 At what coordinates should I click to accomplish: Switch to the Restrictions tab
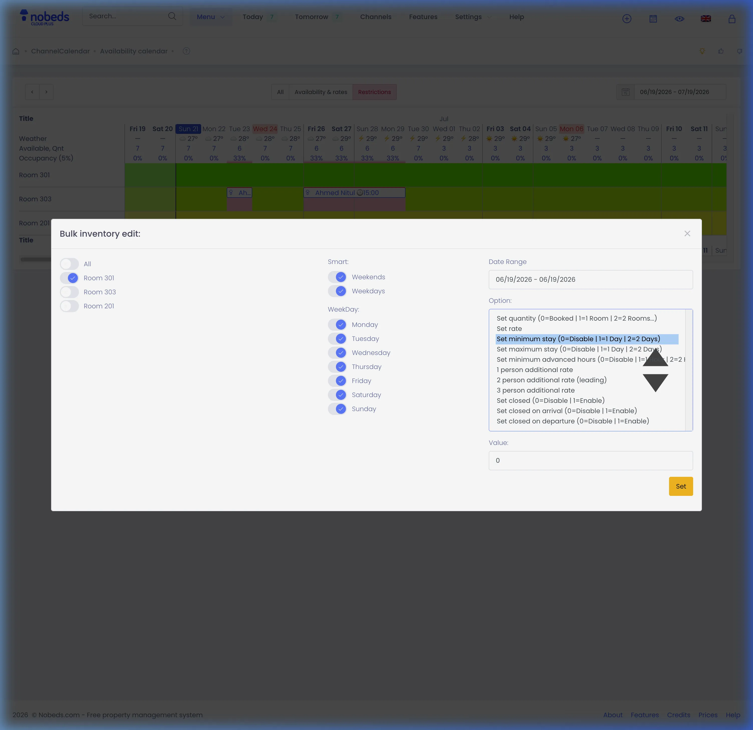[374, 92]
